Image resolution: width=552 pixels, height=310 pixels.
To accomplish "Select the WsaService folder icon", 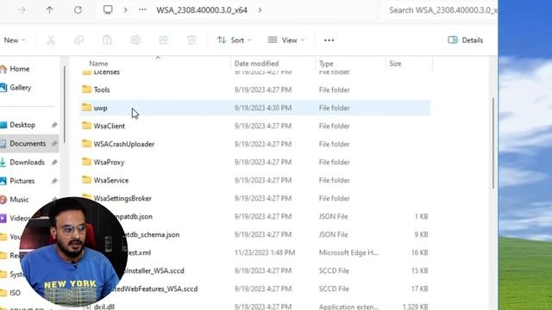I will coord(86,180).
